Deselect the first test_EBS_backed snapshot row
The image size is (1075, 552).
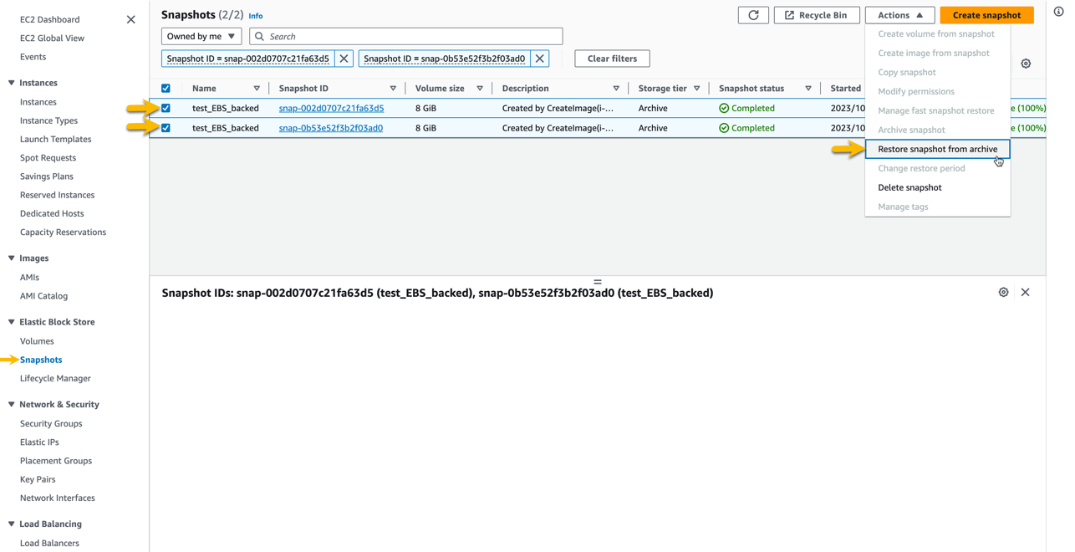point(166,108)
